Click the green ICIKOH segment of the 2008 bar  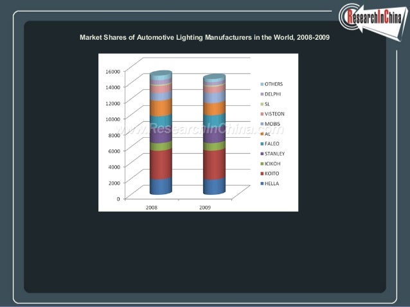[x=161, y=146]
